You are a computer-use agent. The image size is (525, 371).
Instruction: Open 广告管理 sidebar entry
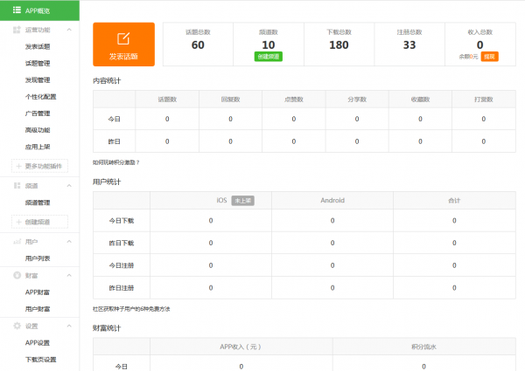[38, 113]
